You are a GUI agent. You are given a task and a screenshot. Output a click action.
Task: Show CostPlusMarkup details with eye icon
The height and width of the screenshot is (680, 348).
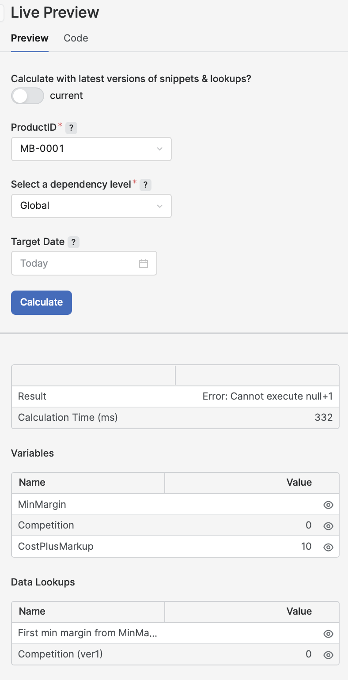[x=328, y=547]
